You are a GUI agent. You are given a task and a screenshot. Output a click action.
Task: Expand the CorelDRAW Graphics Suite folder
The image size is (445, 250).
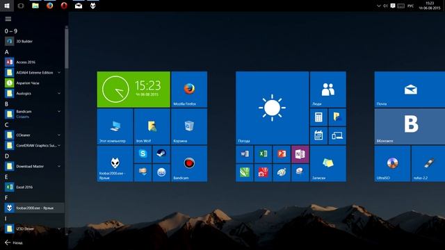click(58, 145)
